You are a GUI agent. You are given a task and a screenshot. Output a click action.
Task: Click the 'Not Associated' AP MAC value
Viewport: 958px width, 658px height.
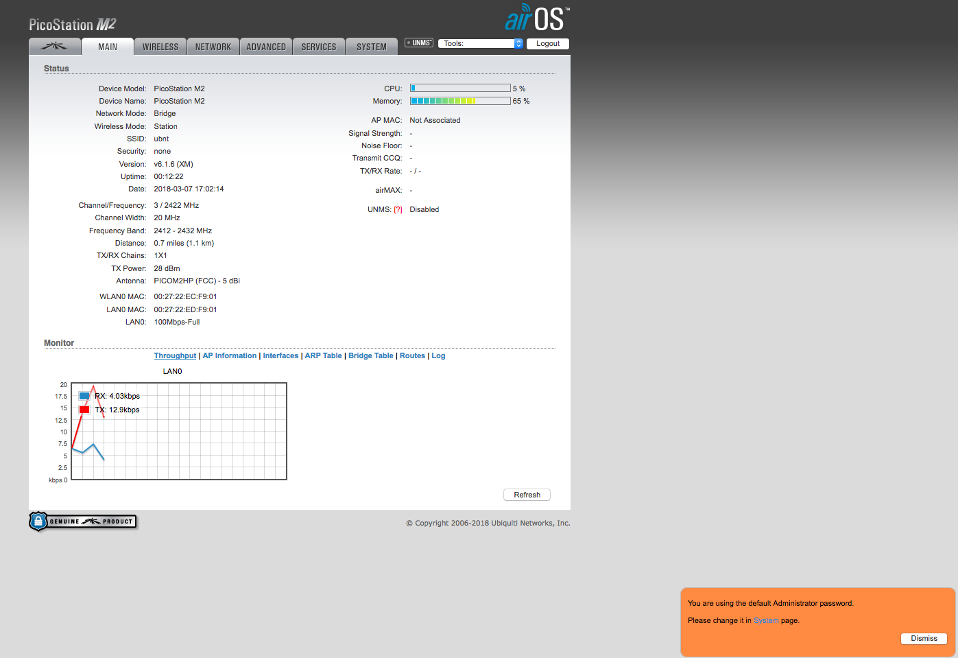coord(435,120)
